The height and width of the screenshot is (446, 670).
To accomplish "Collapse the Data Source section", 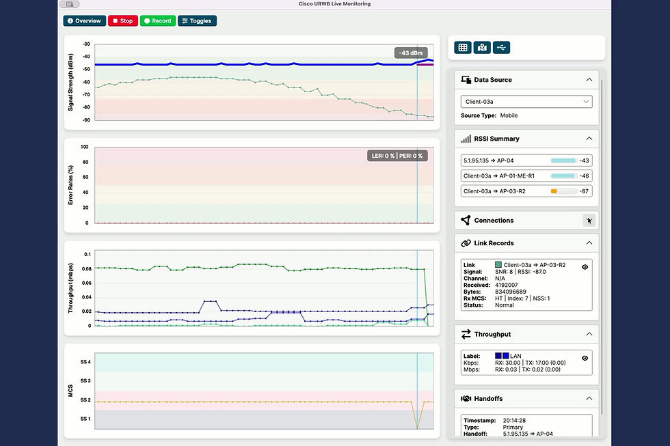I will click(589, 79).
